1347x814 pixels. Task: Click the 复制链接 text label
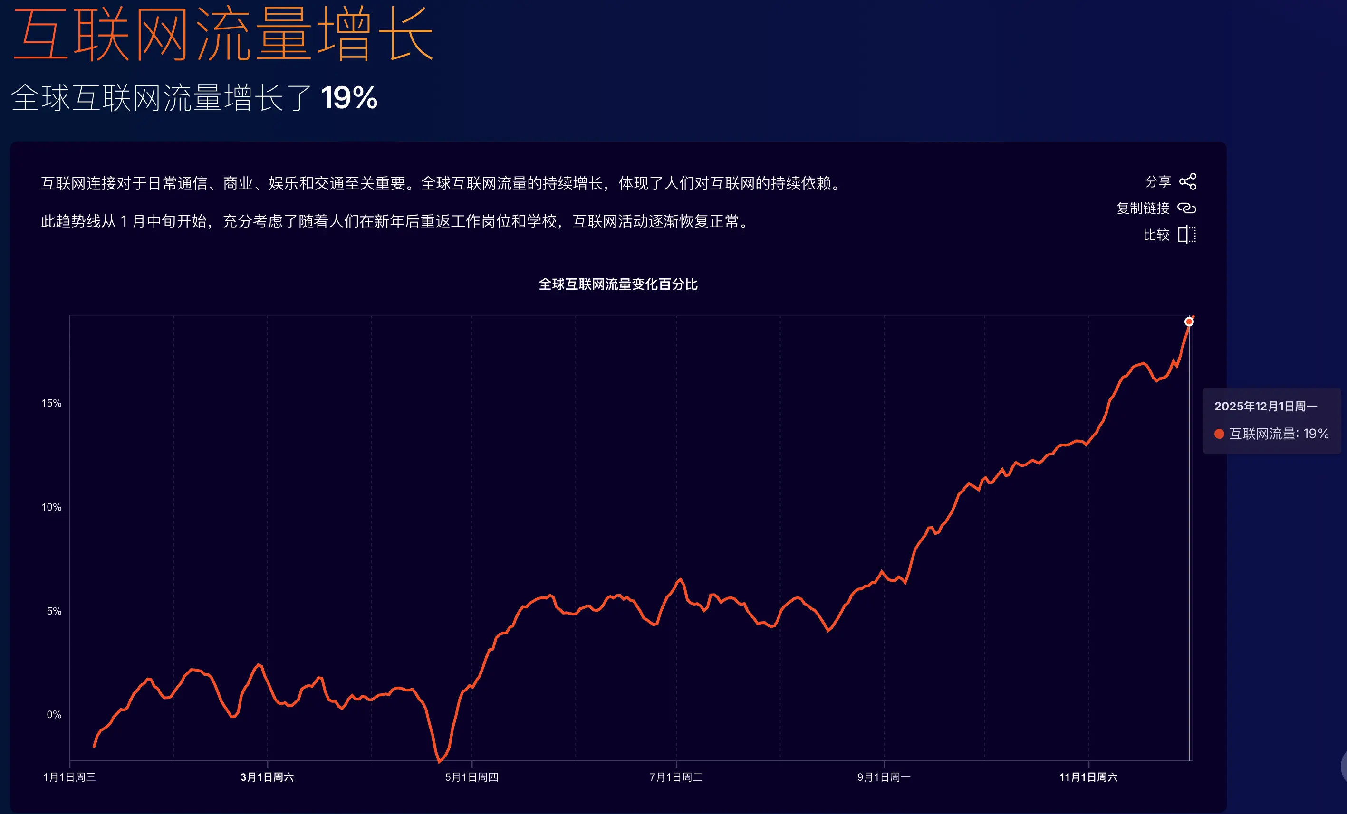1143,208
